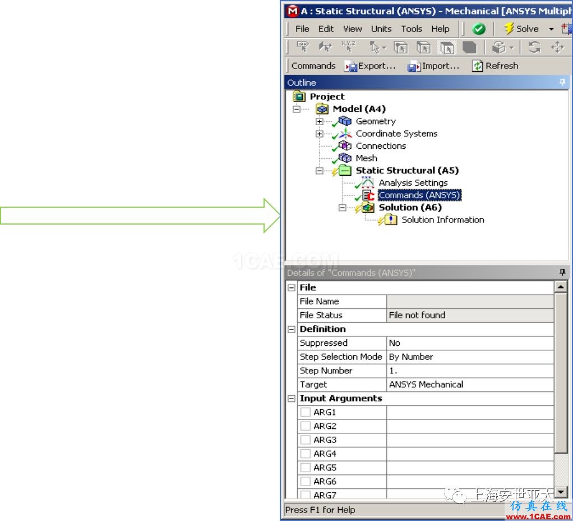Click the Geometry node icon
The width and height of the screenshot is (573, 521).
pyautogui.click(x=345, y=121)
